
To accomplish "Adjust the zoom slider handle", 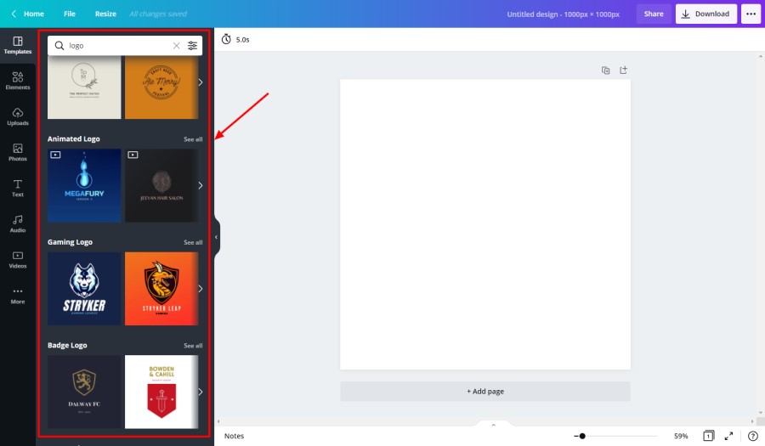I will (582, 436).
